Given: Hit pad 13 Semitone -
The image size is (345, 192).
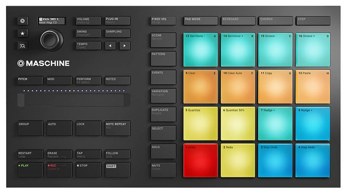Looking at the screenshot, I should (x=200, y=50).
